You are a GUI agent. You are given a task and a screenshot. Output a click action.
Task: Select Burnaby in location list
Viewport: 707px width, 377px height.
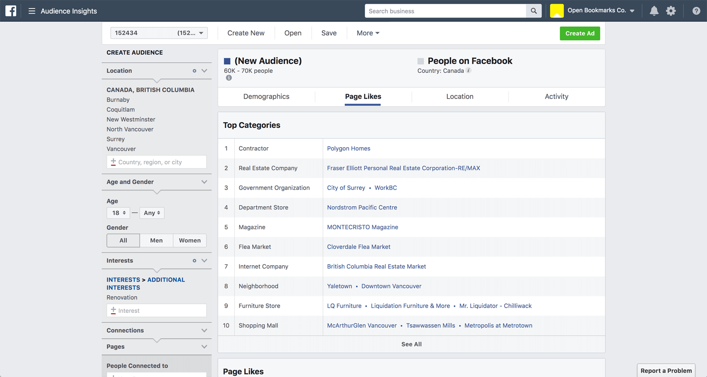pyautogui.click(x=118, y=100)
